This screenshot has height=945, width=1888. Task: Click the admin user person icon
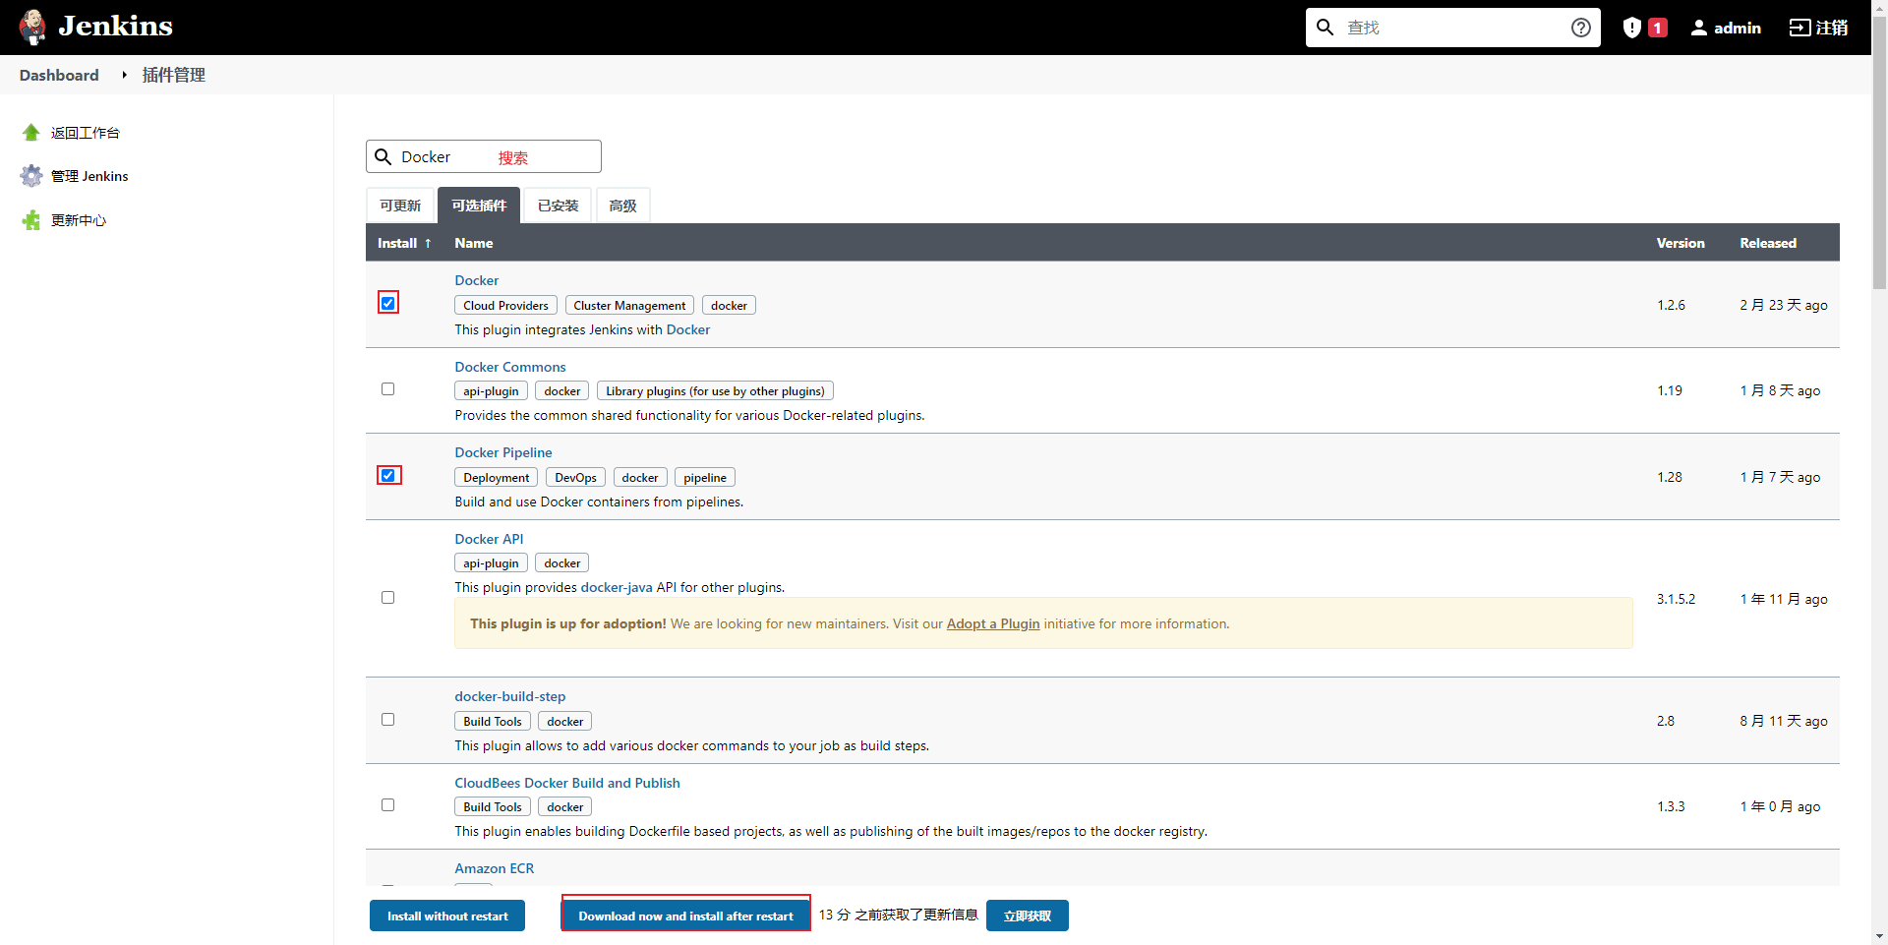[1698, 28]
